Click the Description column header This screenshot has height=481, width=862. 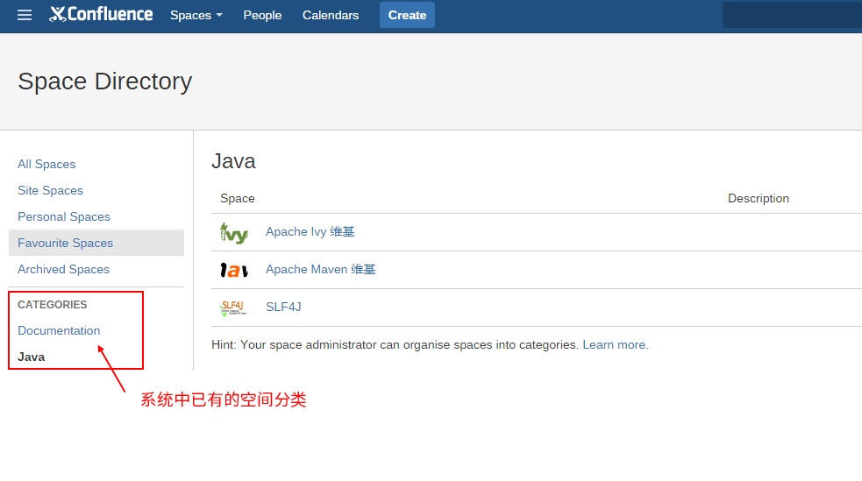pyautogui.click(x=759, y=198)
